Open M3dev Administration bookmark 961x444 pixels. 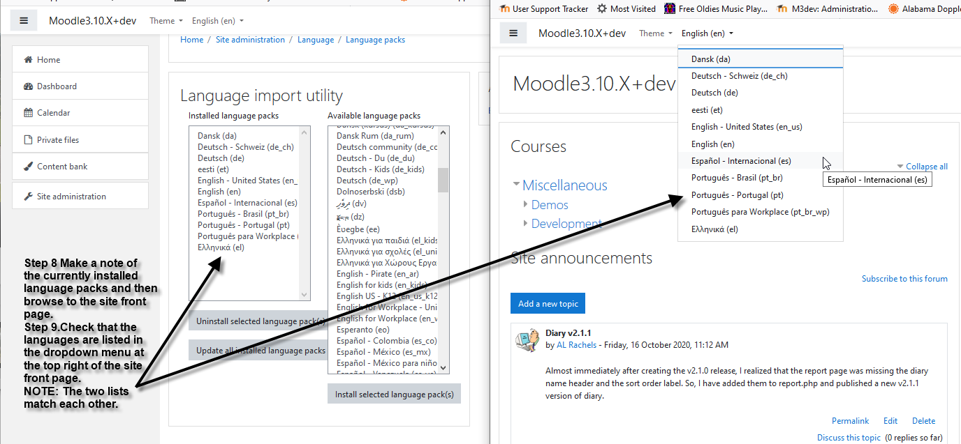pos(827,9)
